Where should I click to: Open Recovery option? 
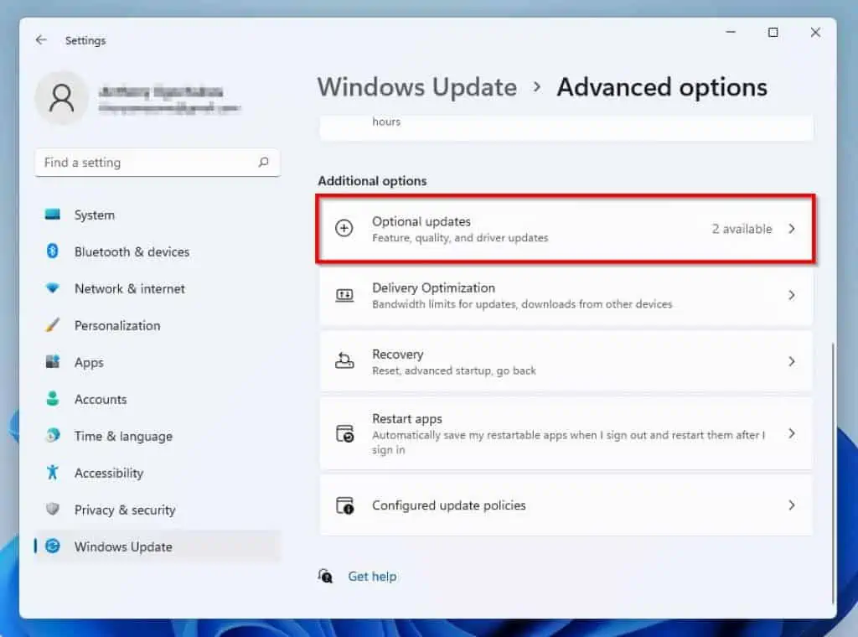tap(566, 361)
